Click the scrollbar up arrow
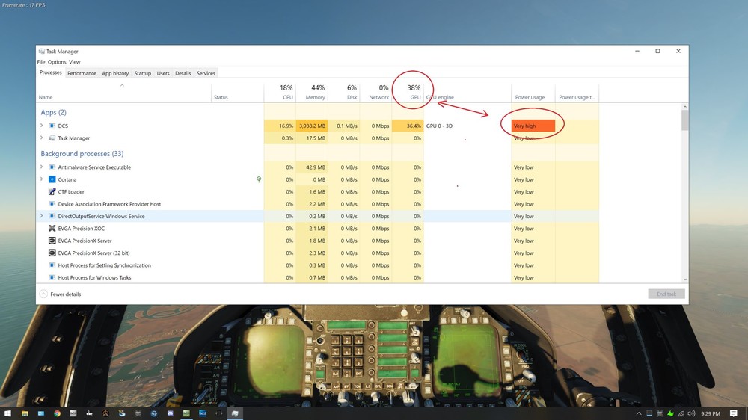Image resolution: width=748 pixels, height=420 pixels. click(x=685, y=107)
